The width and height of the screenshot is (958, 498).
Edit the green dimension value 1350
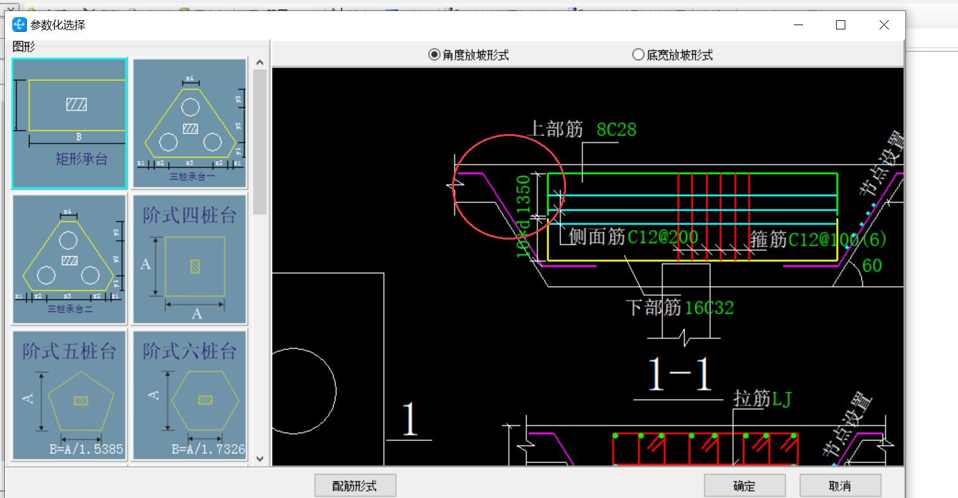(x=522, y=194)
